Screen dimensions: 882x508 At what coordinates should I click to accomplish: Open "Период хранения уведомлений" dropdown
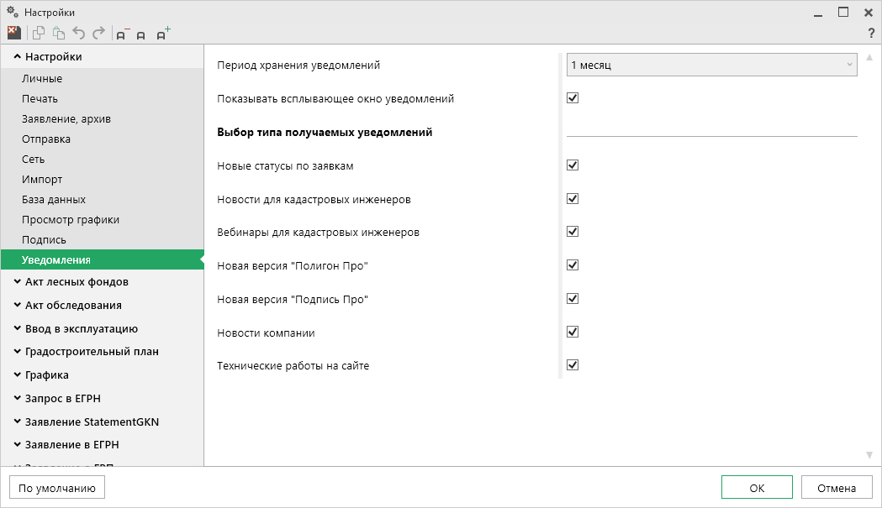(x=711, y=65)
